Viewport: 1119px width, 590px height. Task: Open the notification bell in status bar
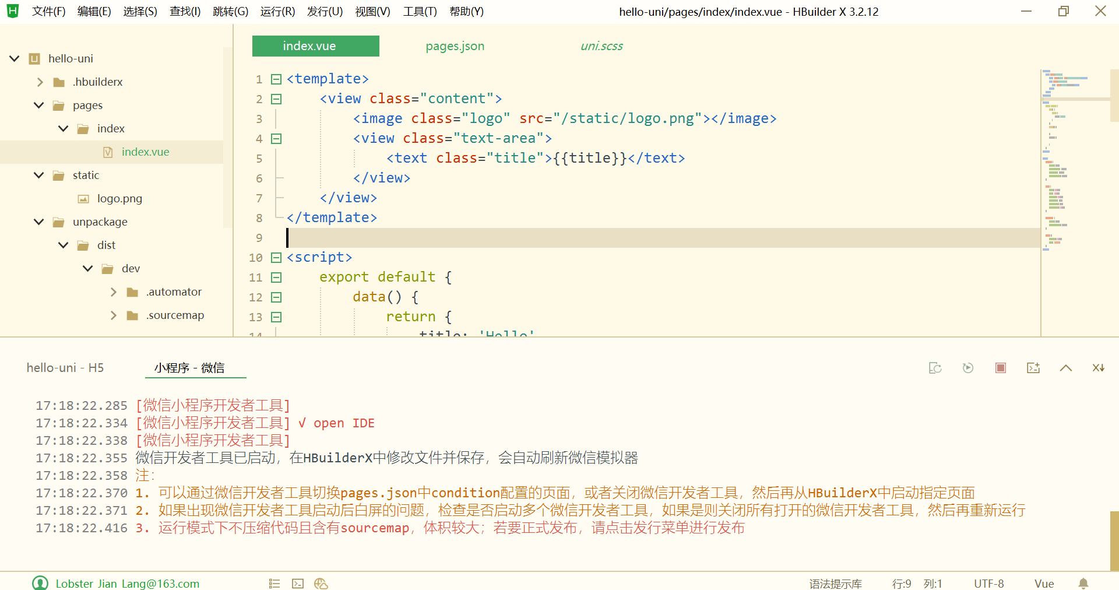[1083, 583]
